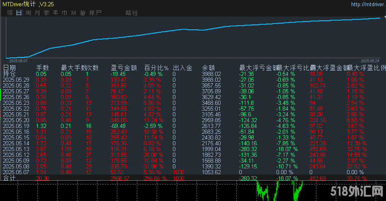Open the 备 tab
This screenshot has height=201, width=386.
click(83, 13)
